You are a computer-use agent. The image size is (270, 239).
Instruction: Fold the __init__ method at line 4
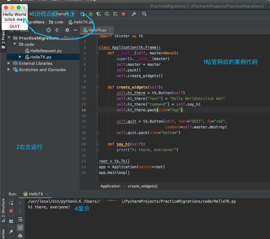click(97, 53)
